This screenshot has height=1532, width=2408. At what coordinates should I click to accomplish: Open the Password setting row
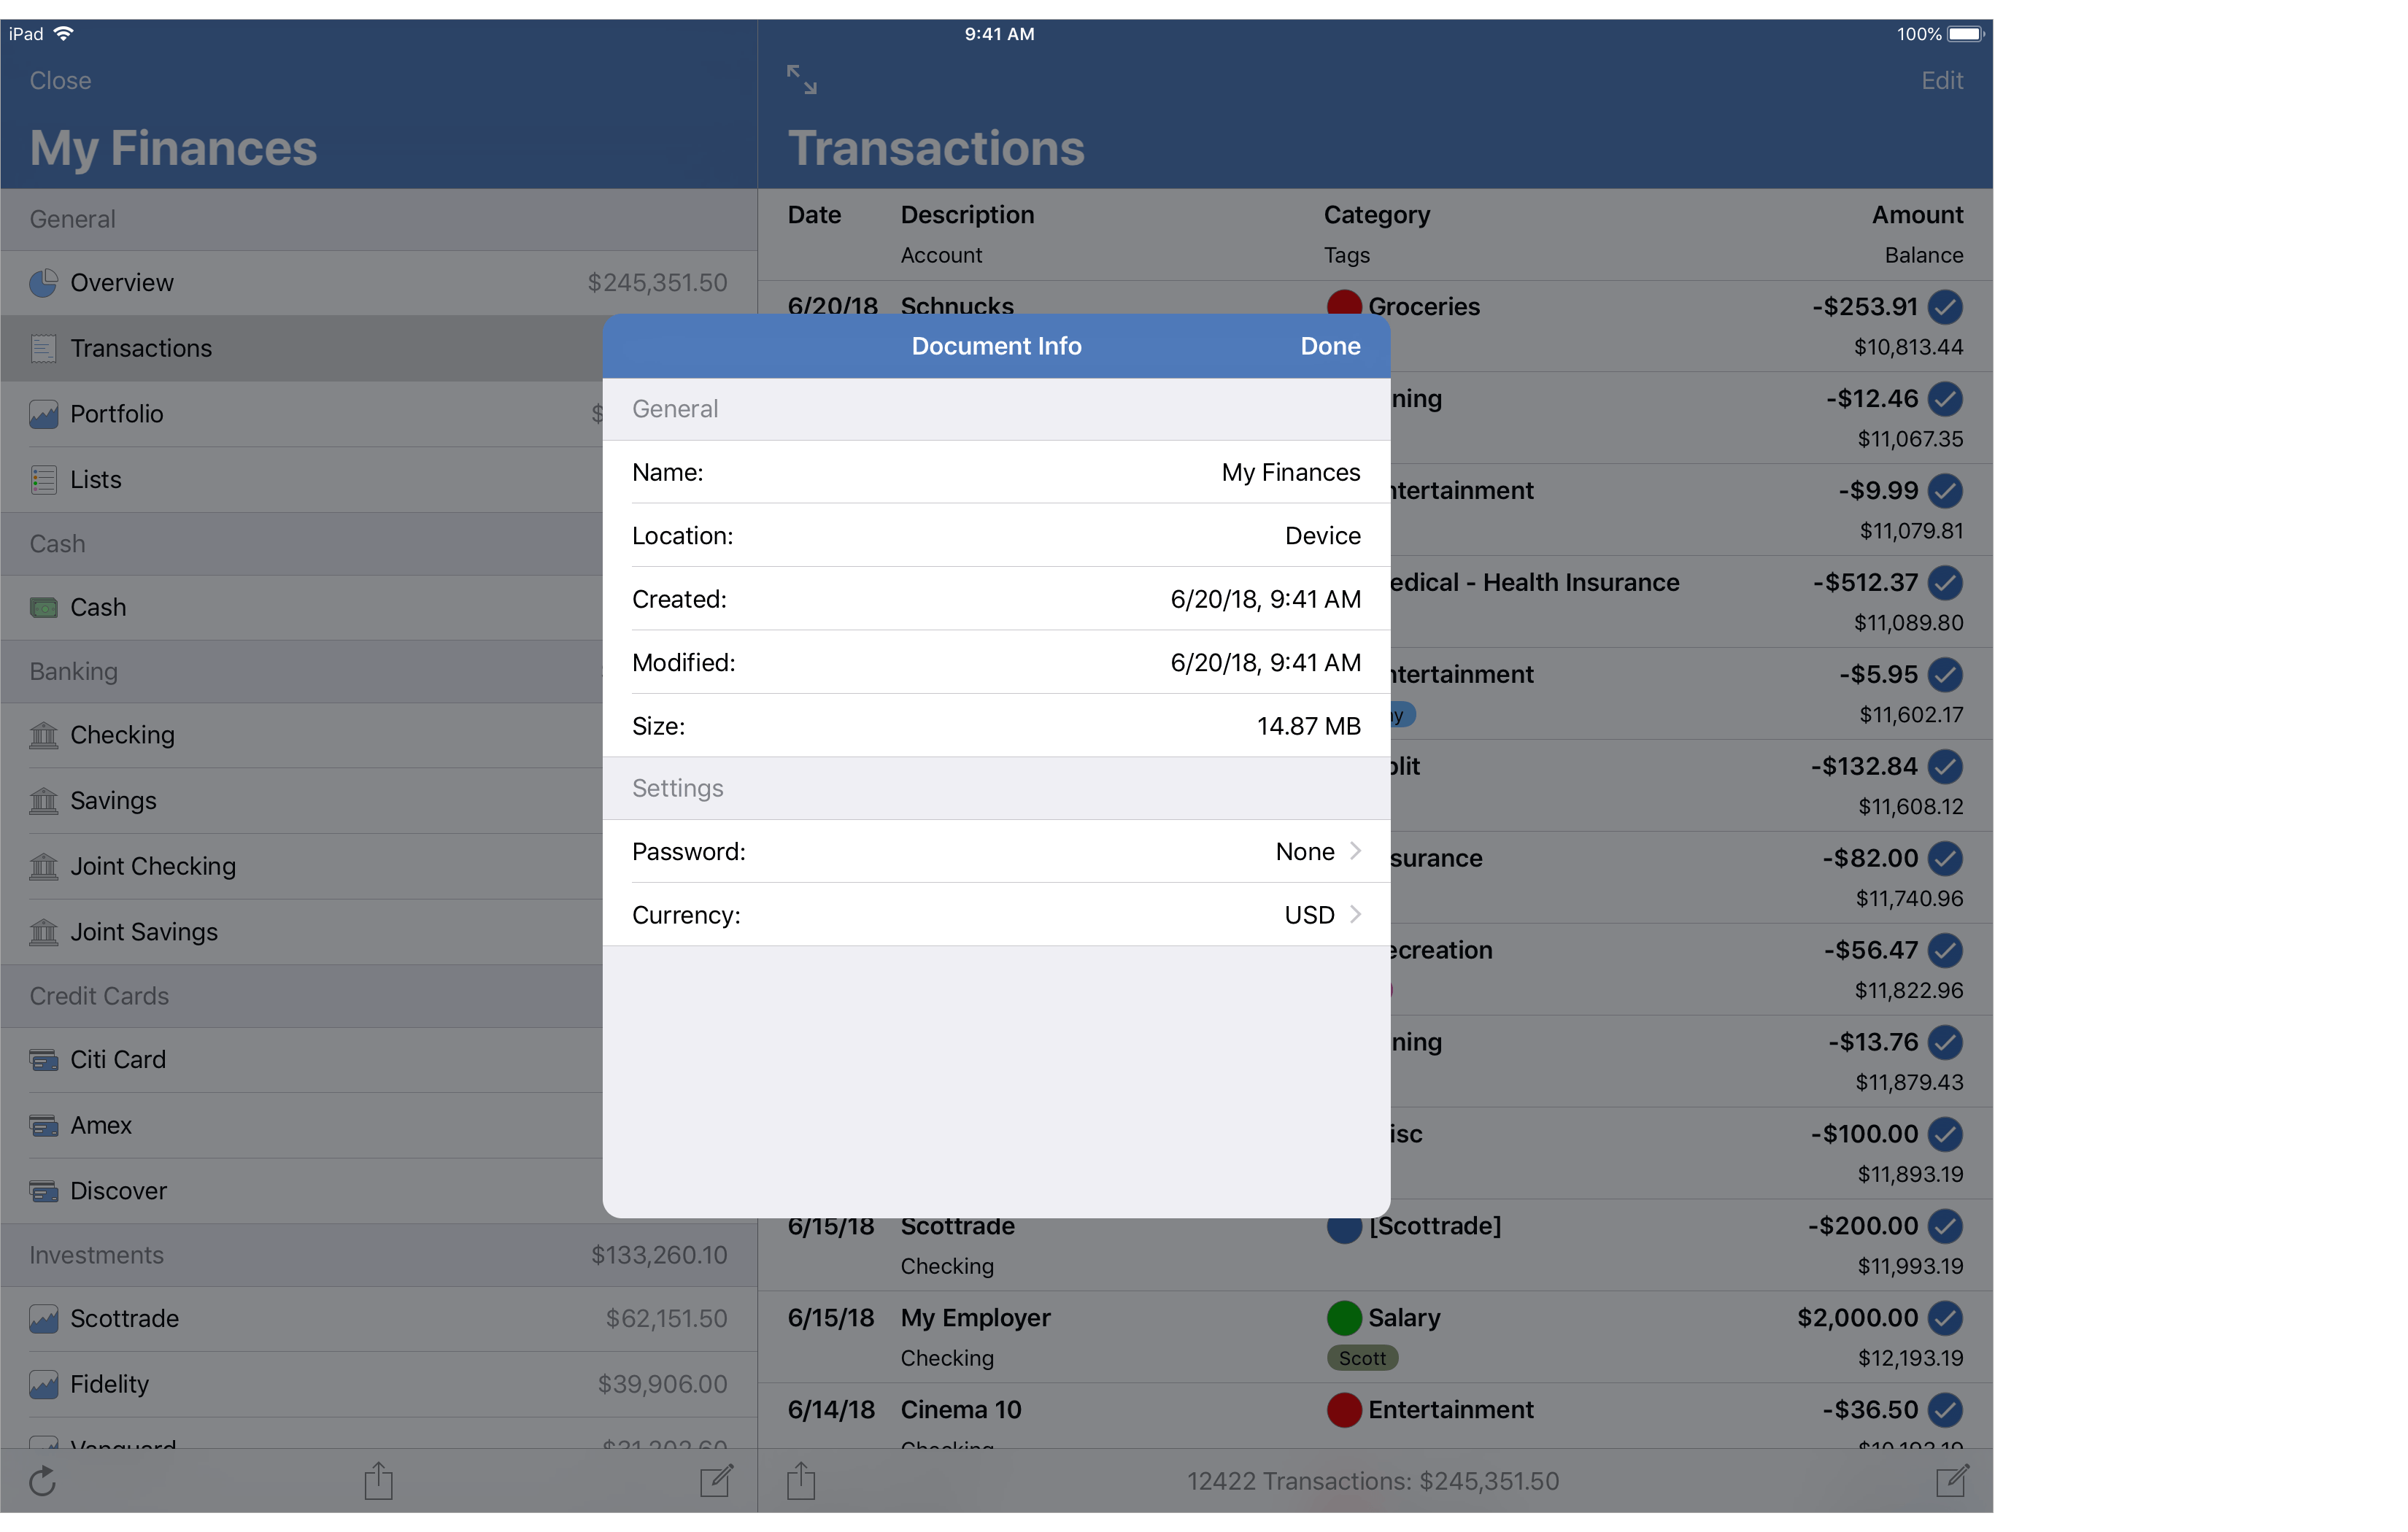click(x=995, y=851)
